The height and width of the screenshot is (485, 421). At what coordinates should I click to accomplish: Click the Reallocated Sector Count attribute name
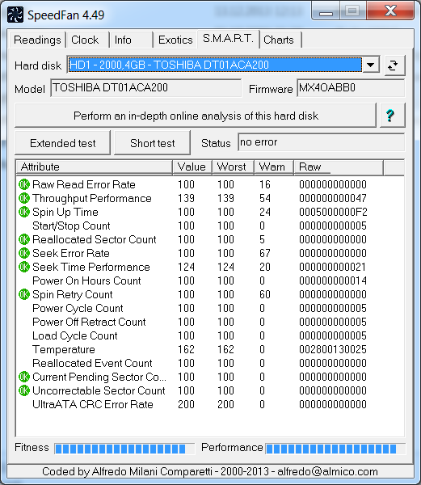95,239
